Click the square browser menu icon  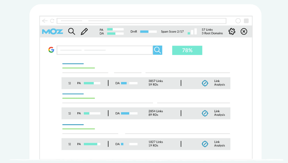tap(246, 21)
